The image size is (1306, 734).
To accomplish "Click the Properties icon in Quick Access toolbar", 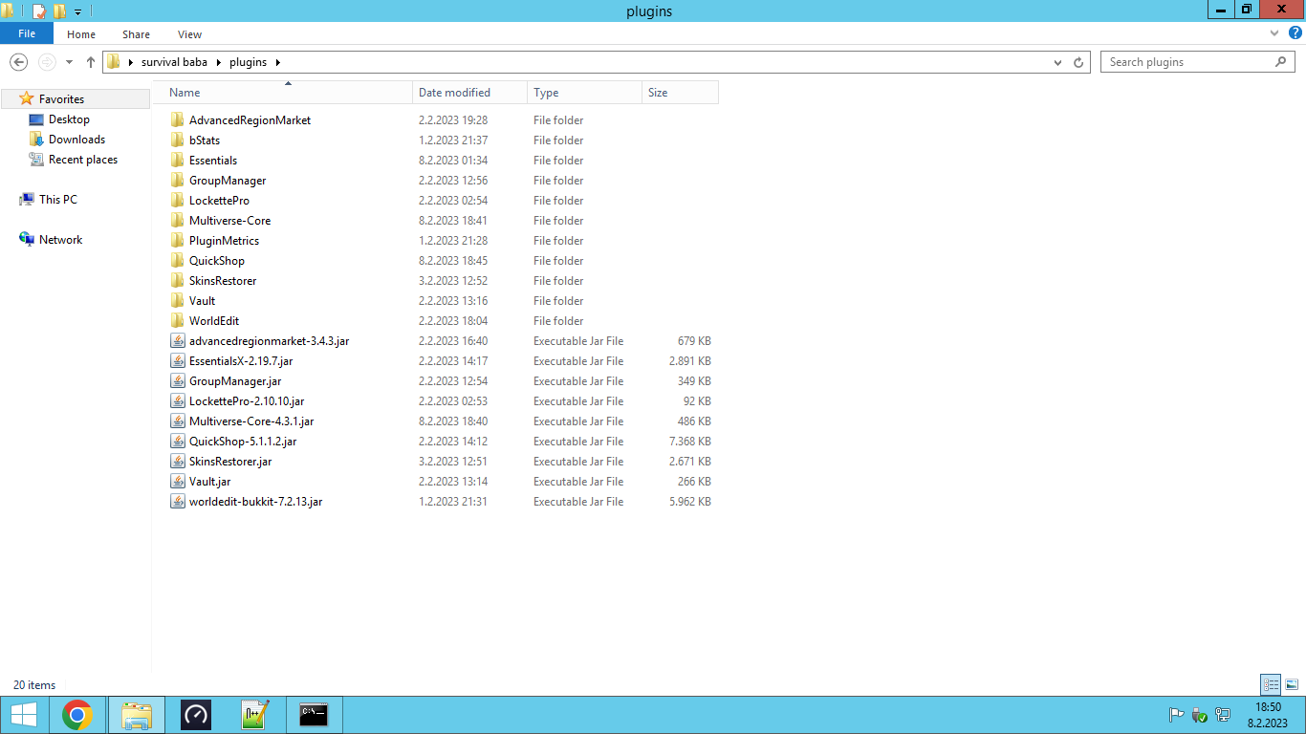I will click(39, 11).
